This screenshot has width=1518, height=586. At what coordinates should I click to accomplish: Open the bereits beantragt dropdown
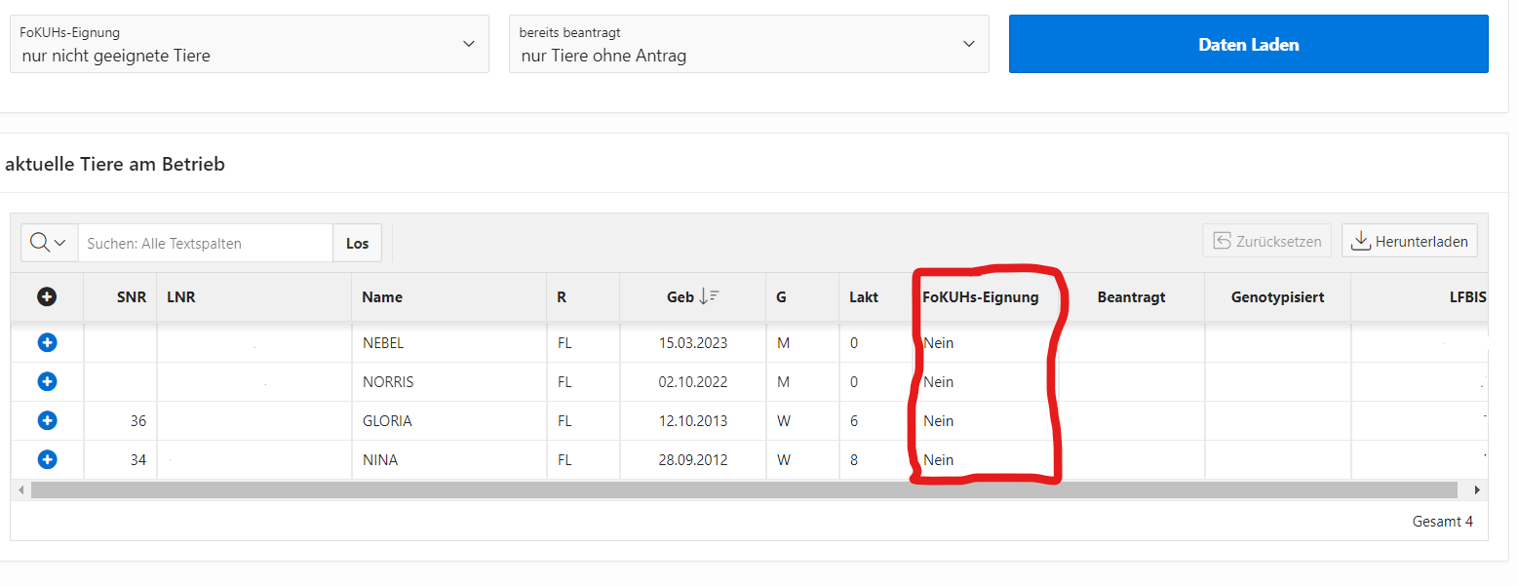pyautogui.click(x=748, y=44)
